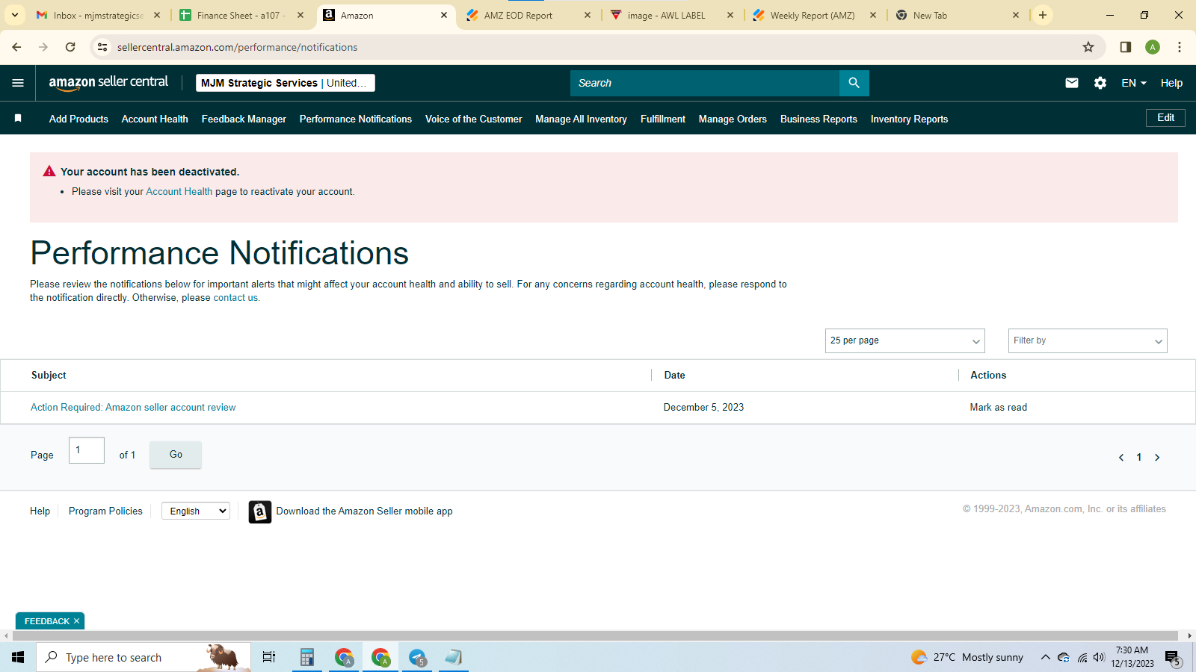The height and width of the screenshot is (672, 1196).
Task: Go to next page arrow in pagination
Action: point(1157,458)
